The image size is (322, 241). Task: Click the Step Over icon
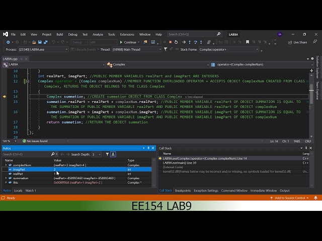coord(195,42)
